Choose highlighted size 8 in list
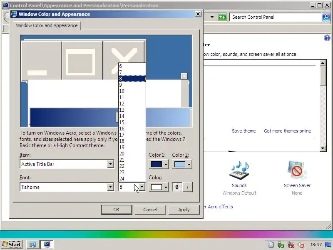This screenshot has width=333, height=250. click(x=132, y=79)
